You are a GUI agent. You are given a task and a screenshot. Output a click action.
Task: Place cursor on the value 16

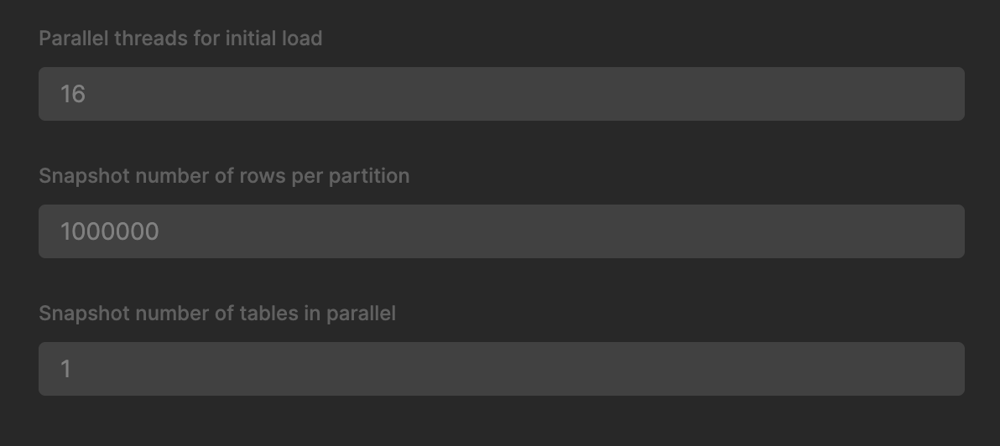pyautogui.click(x=73, y=94)
